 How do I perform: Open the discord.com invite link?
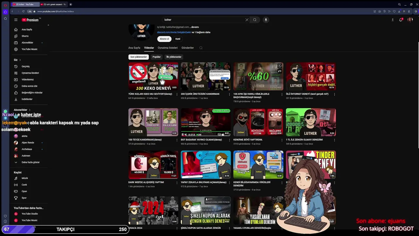point(174,32)
